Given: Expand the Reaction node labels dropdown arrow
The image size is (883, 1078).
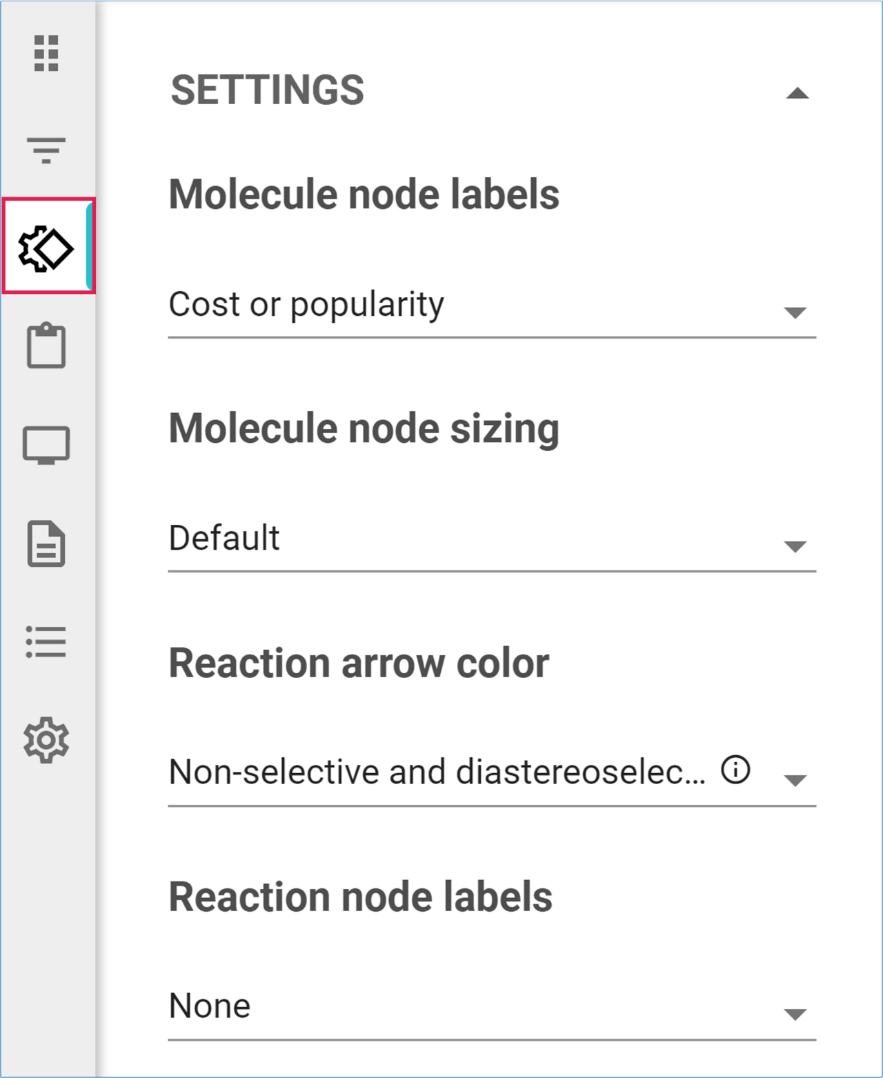Looking at the screenshot, I should click(795, 1014).
